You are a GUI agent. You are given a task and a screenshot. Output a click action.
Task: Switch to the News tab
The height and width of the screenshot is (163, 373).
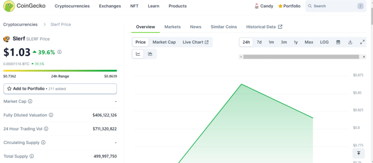196,27
